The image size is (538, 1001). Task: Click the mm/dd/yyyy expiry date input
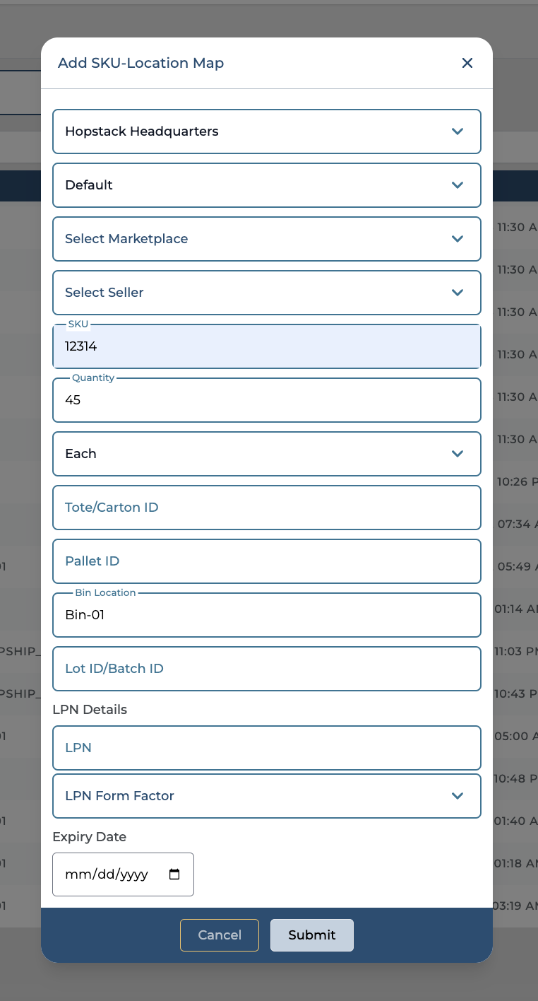[x=106, y=874]
